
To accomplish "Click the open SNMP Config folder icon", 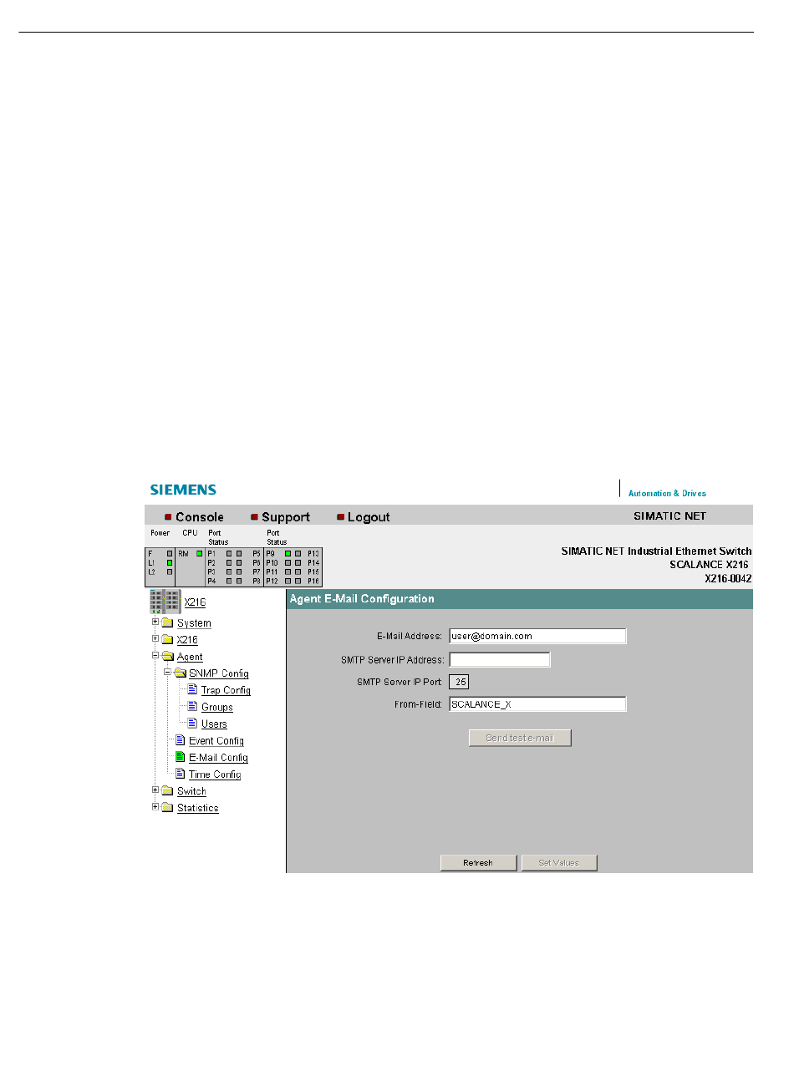I will click(180, 673).
